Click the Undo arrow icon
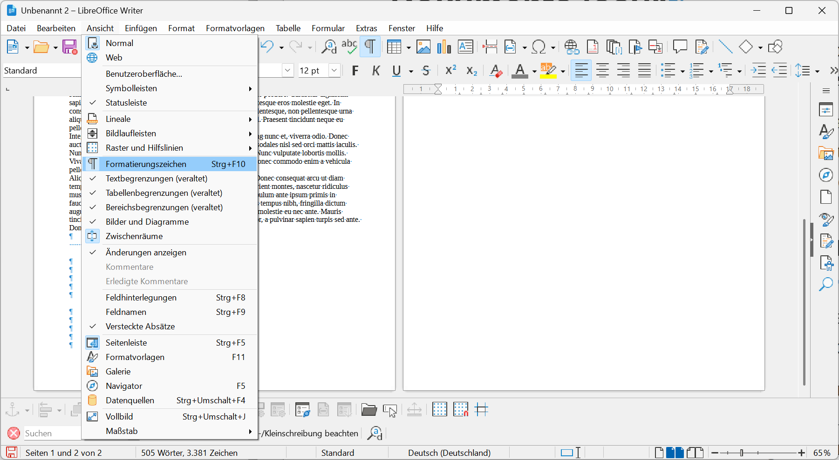 tap(267, 47)
